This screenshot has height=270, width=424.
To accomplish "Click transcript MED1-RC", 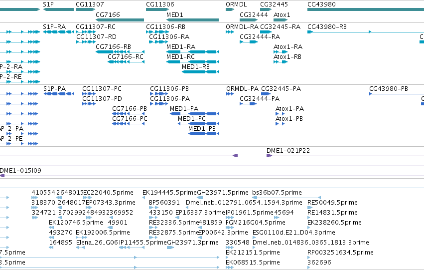I will pyautogui.click(x=192, y=62).
